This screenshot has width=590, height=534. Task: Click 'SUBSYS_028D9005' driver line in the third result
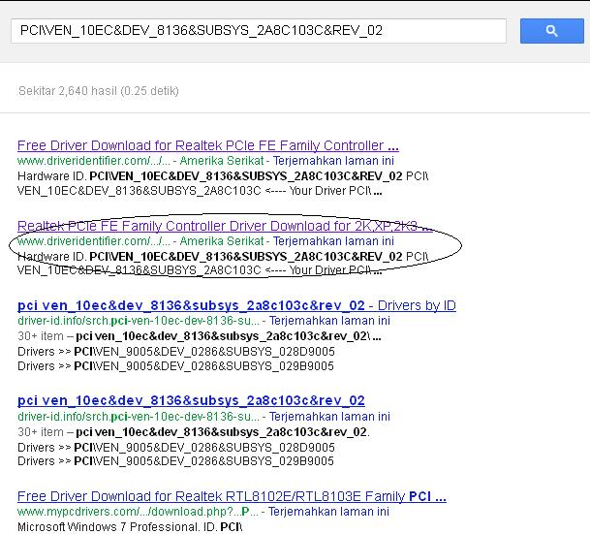[176, 352]
